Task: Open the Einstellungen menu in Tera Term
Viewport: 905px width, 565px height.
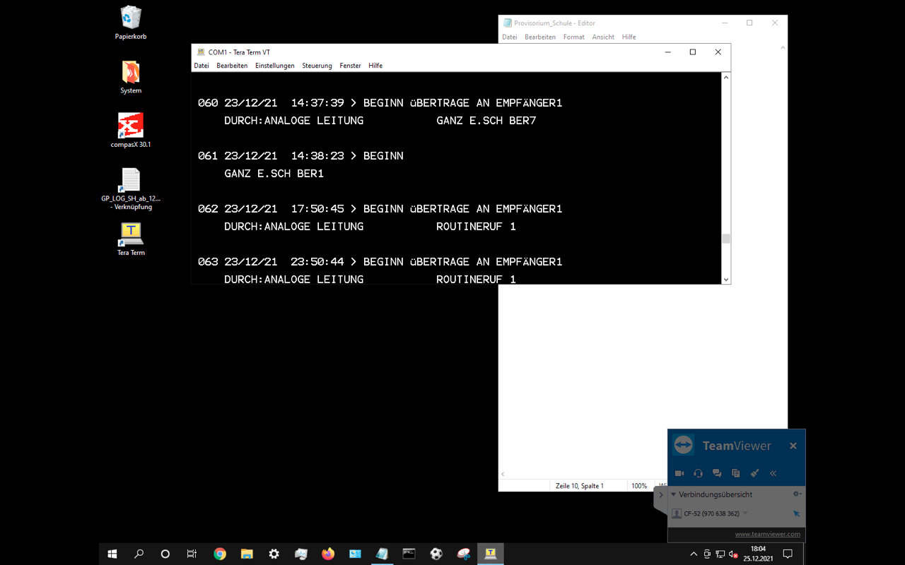Action: coord(274,66)
